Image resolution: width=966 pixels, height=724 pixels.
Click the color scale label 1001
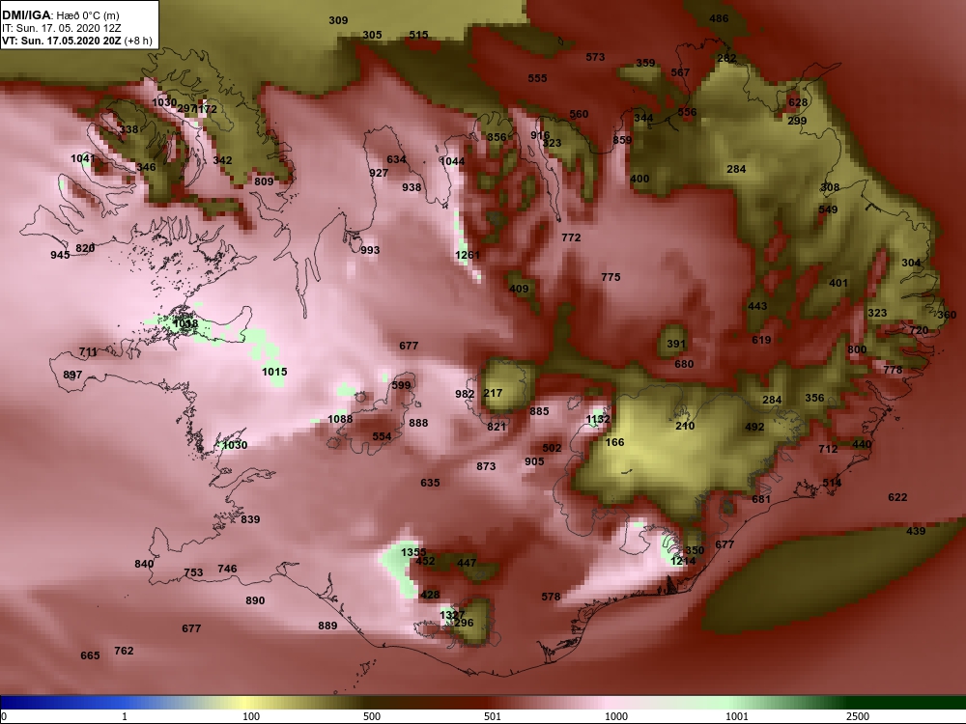click(737, 716)
